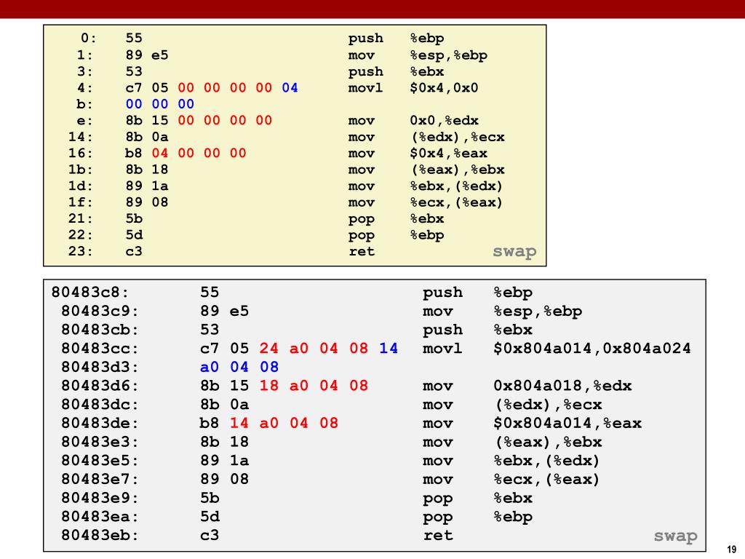Click the offset label "e:" in yellow box

click(x=84, y=121)
